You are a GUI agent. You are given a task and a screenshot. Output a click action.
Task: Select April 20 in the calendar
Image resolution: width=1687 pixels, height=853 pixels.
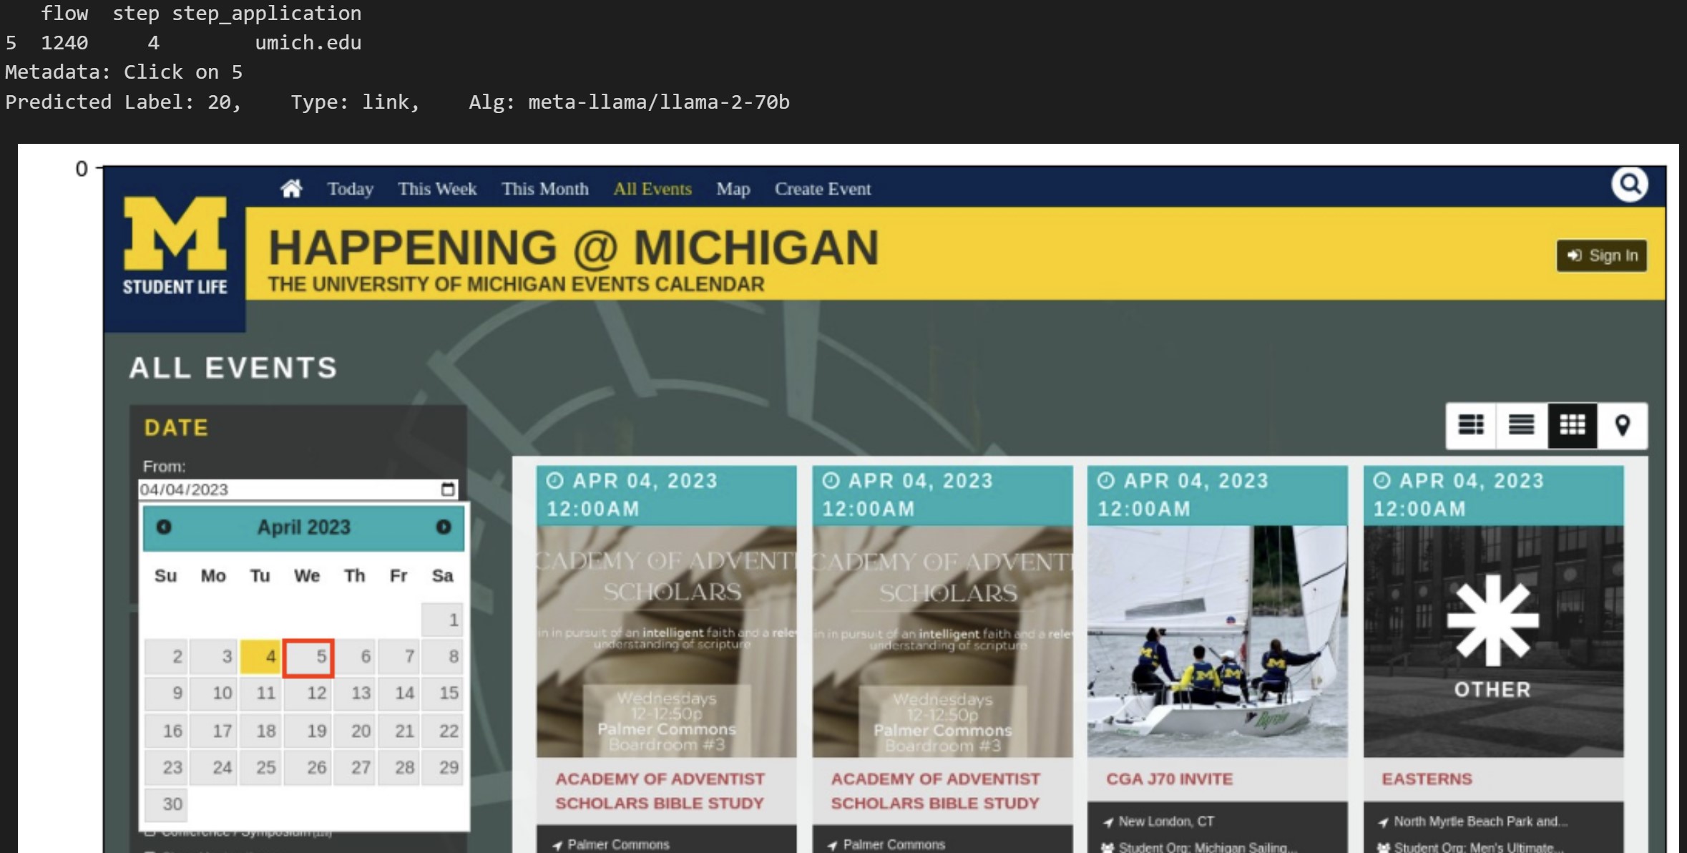pos(356,731)
